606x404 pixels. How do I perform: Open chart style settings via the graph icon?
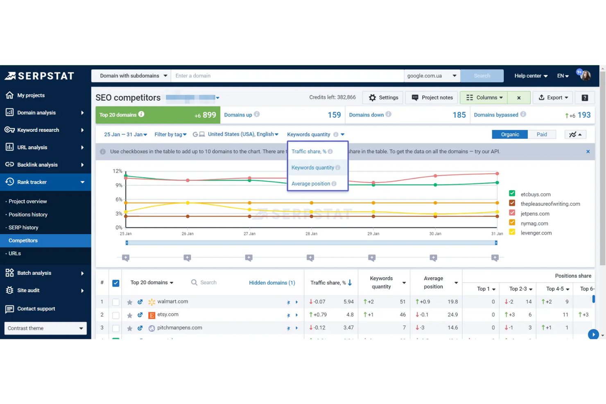[575, 134]
